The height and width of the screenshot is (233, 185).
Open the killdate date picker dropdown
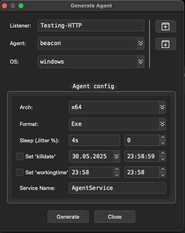116,156
